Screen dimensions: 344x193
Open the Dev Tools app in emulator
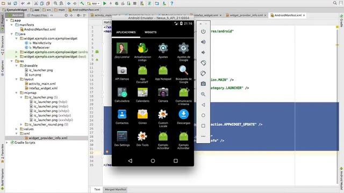coord(142,139)
